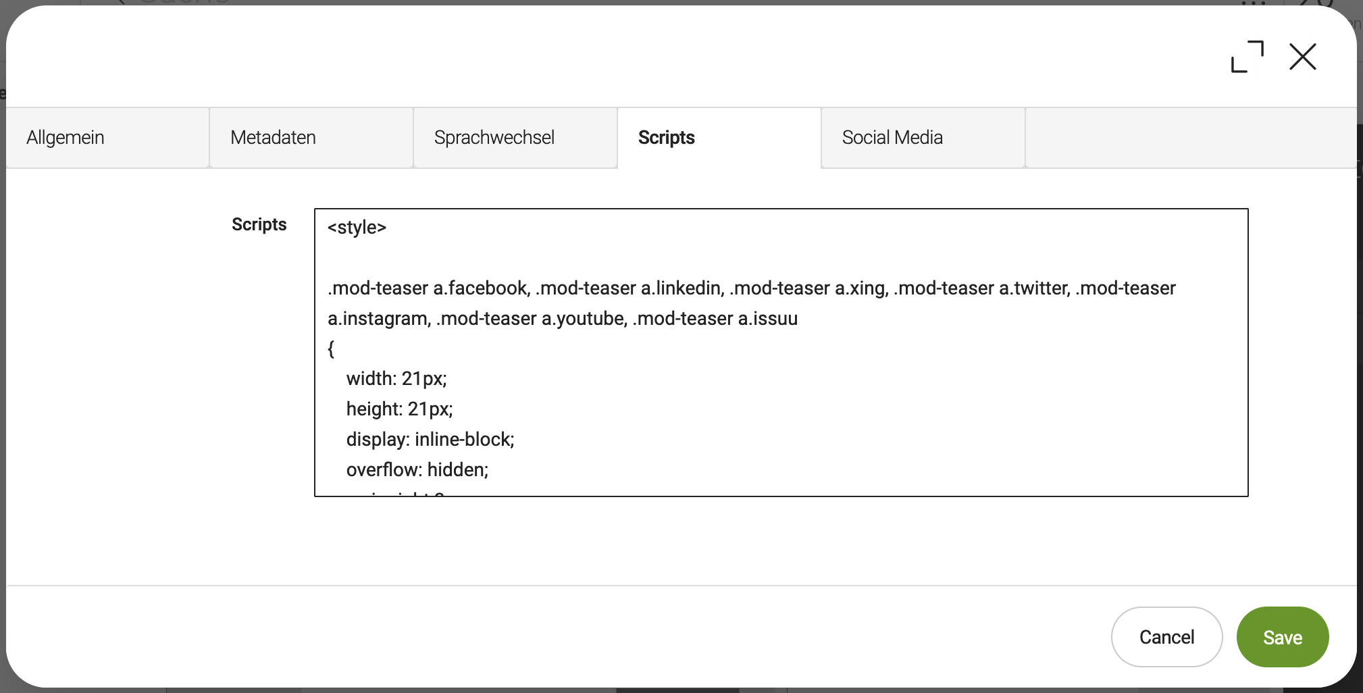Click the Scripts field label
Image resolution: width=1363 pixels, height=693 pixels.
259,224
